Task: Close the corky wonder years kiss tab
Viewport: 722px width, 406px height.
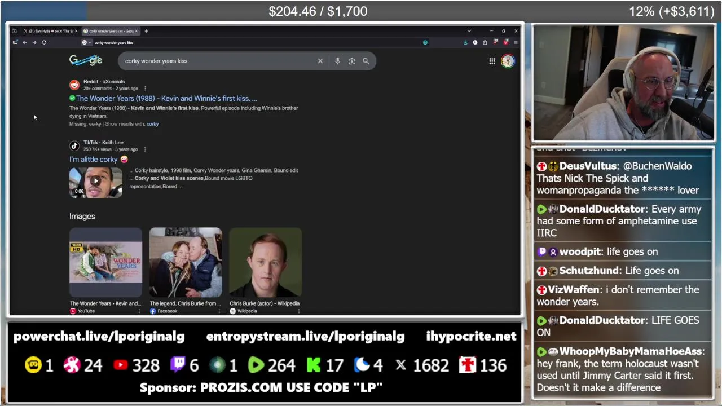Action: (136, 31)
